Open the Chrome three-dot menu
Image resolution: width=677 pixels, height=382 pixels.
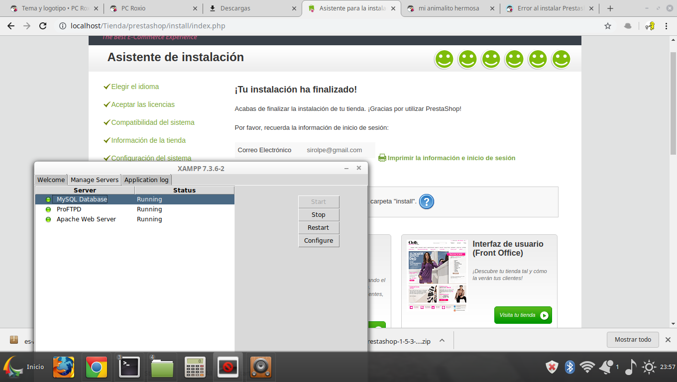[666, 26]
